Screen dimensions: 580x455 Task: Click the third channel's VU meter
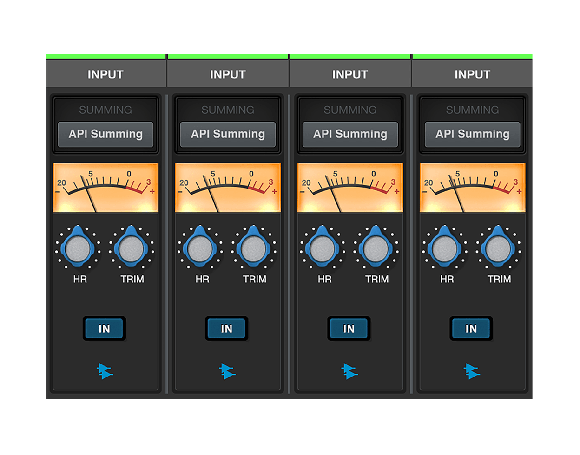pos(350,188)
